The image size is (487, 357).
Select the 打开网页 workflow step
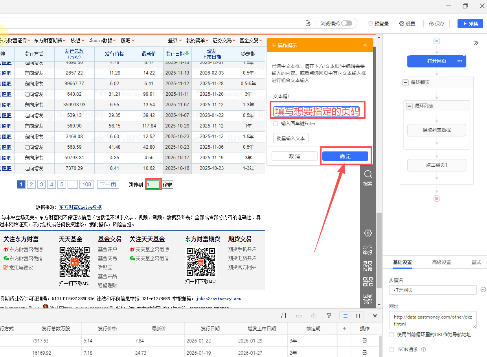(x=437, y=61)
